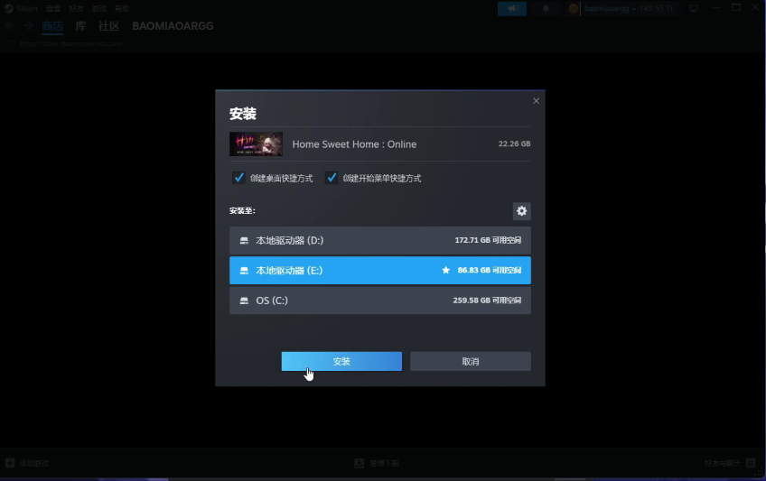Toggle create desktop shortcut checkbox
The height and width of the screenshot is (481, 766).
click(238, 178)
